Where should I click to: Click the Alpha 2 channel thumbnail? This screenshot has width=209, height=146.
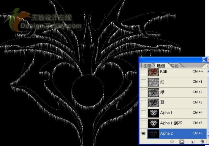(x=154, y=133)
